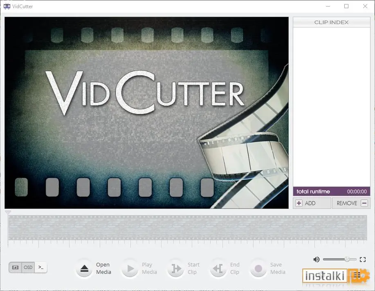Click the REMOVE clip button
Screen dimensions: 375x291
[351, 203]
